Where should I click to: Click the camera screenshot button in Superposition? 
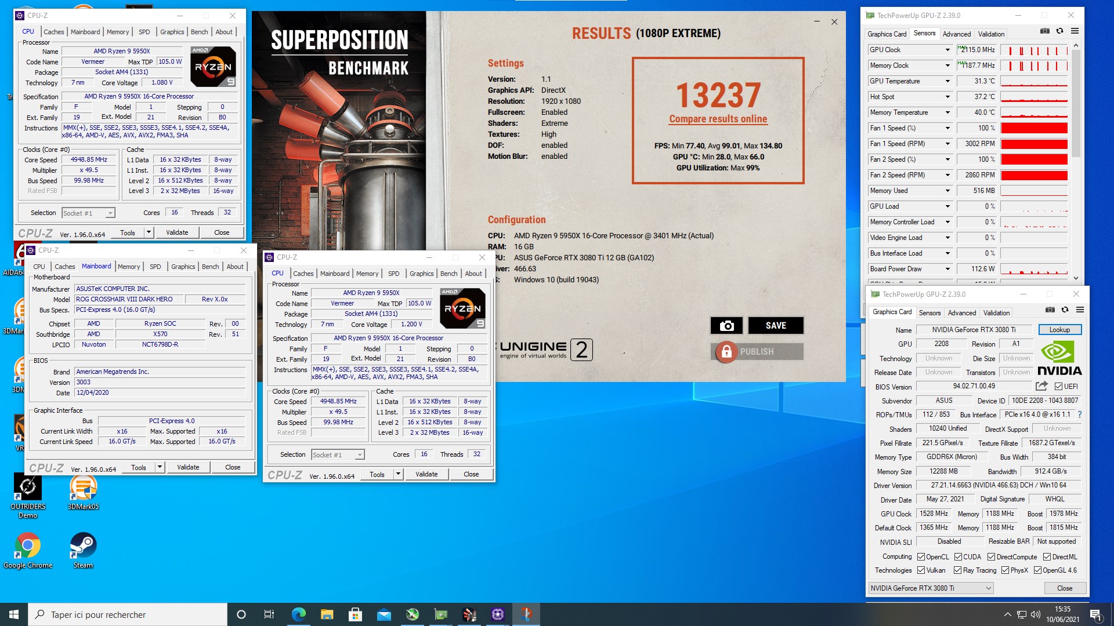click(x=726, y=325)
